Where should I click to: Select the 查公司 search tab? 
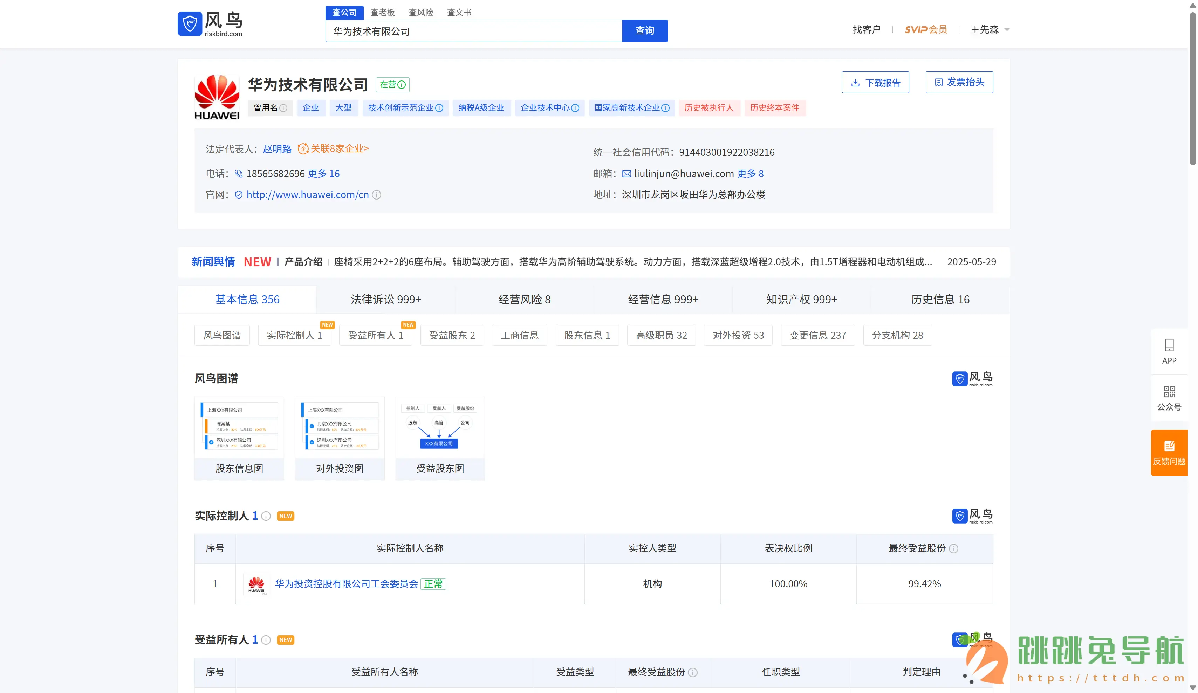[x=344, y=12]
